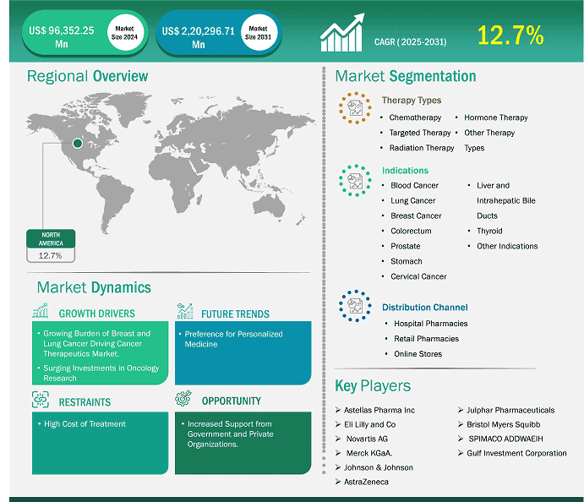
Task: Click the Market Size 2024 white circle badge
Action: point(124,33)
